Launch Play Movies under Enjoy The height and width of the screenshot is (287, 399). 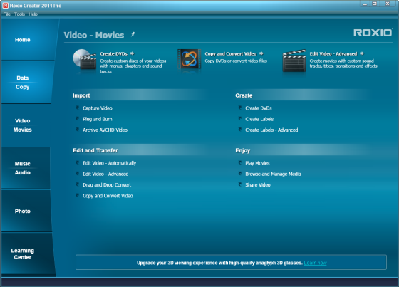pyautogui.click(x=257, y=163)
